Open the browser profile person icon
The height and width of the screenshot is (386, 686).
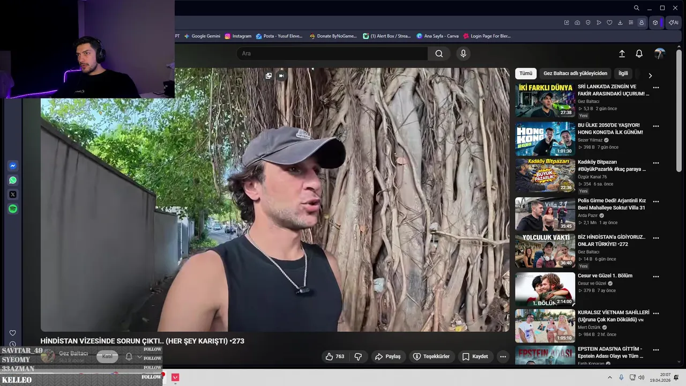pyautogui.click(x=641, y=23)
